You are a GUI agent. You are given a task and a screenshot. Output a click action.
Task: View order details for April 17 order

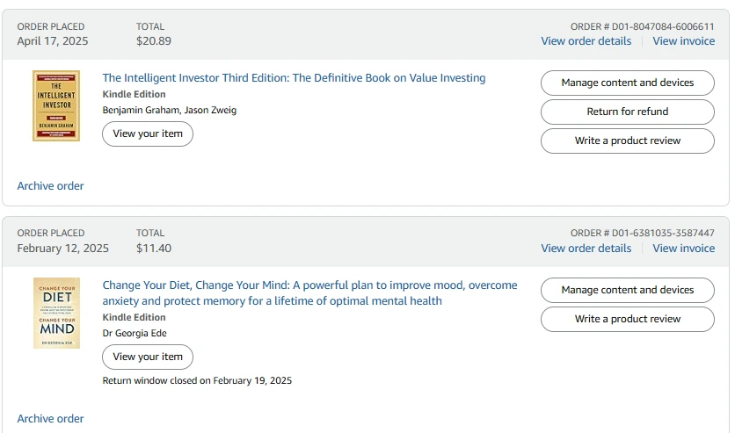tap(586, 41)
